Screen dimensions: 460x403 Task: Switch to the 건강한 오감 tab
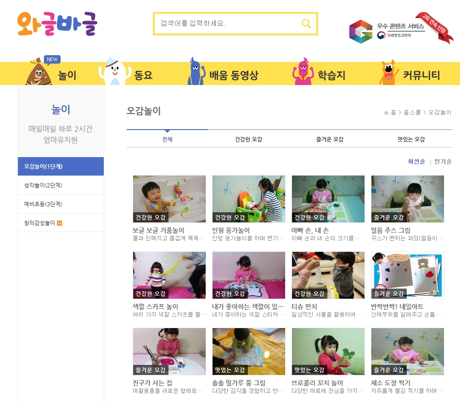[248, 139]
